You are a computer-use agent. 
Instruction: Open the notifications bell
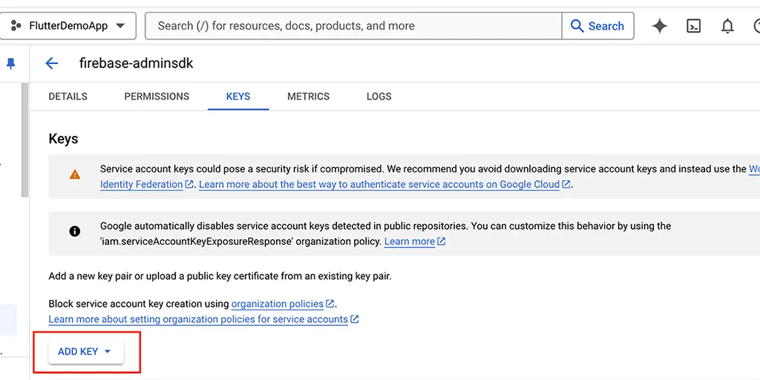tap(727, 26)
